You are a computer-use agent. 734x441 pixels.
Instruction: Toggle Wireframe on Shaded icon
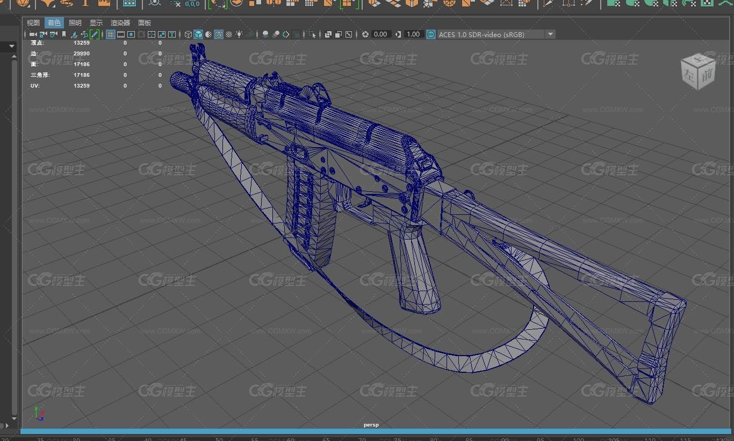tap(219, 34)
